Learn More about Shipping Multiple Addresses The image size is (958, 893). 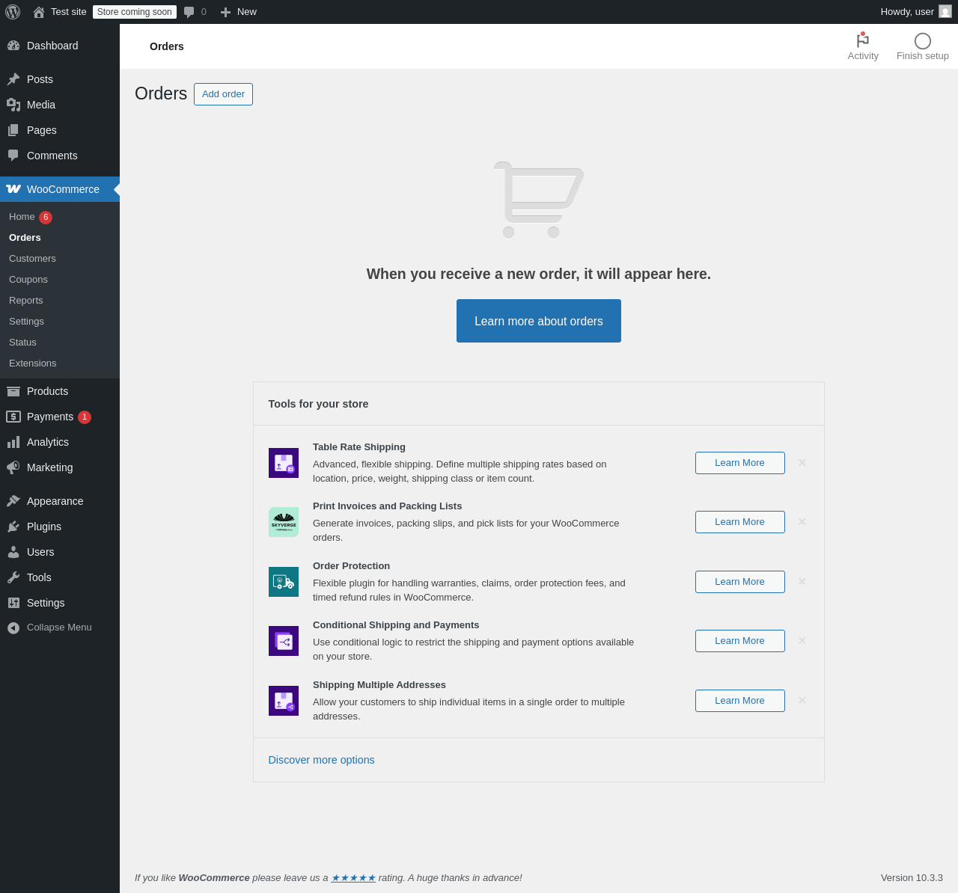740,701
